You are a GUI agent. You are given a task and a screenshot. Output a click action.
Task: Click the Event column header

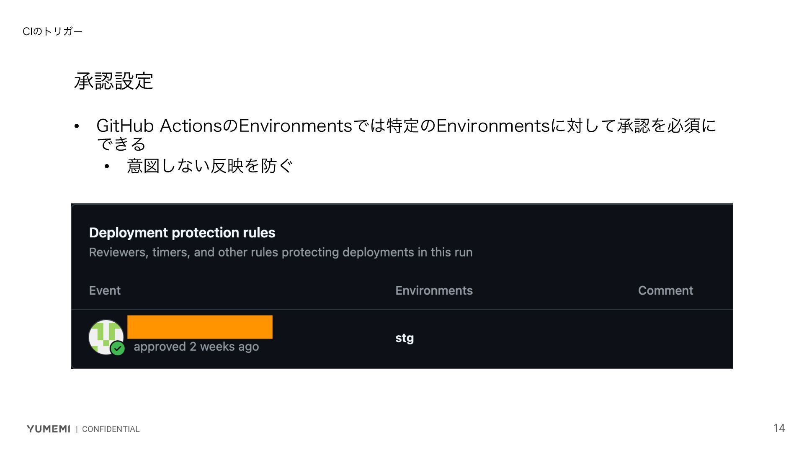(105, 290)
